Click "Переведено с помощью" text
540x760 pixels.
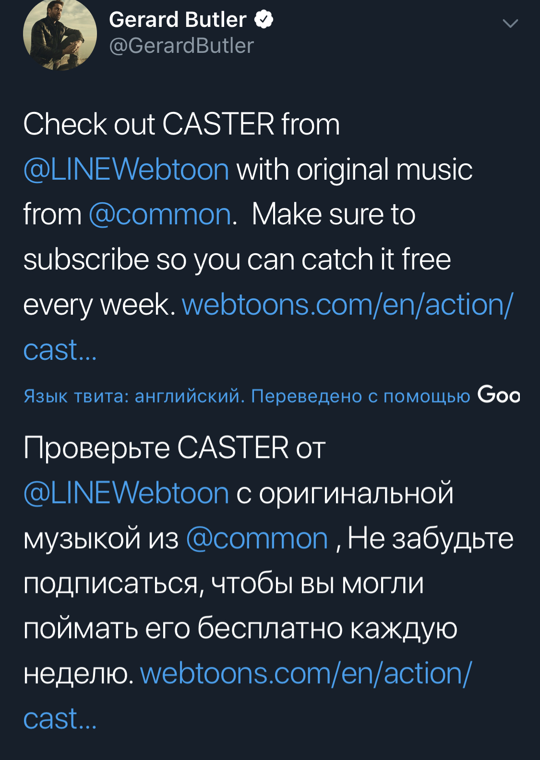360,396
